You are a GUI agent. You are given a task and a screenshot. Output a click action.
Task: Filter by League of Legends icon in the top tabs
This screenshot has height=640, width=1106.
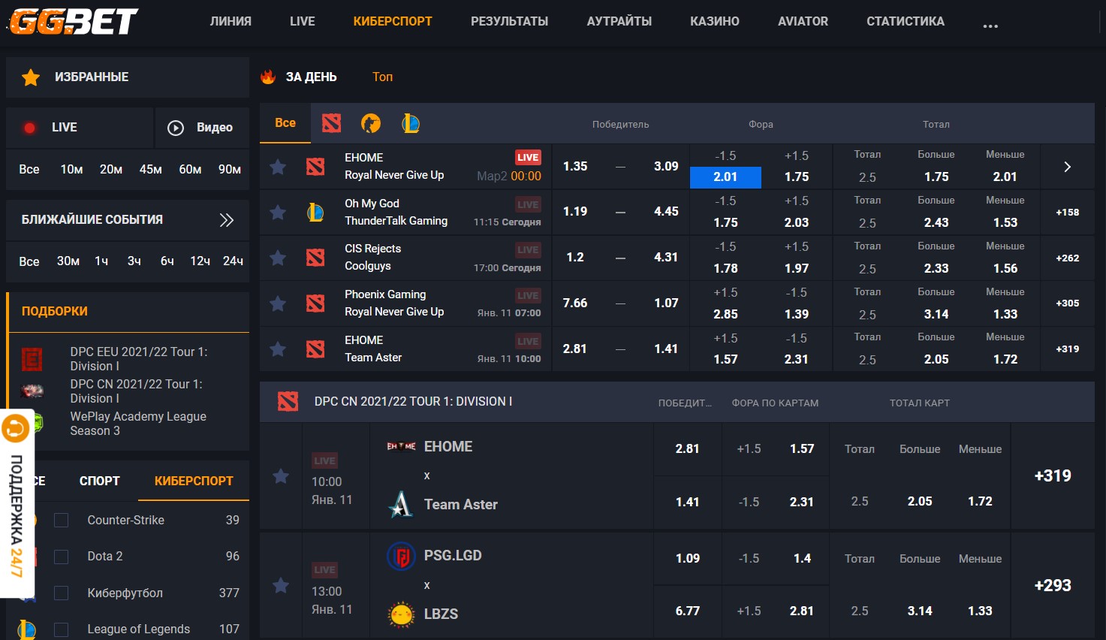(x=410, y=123)
